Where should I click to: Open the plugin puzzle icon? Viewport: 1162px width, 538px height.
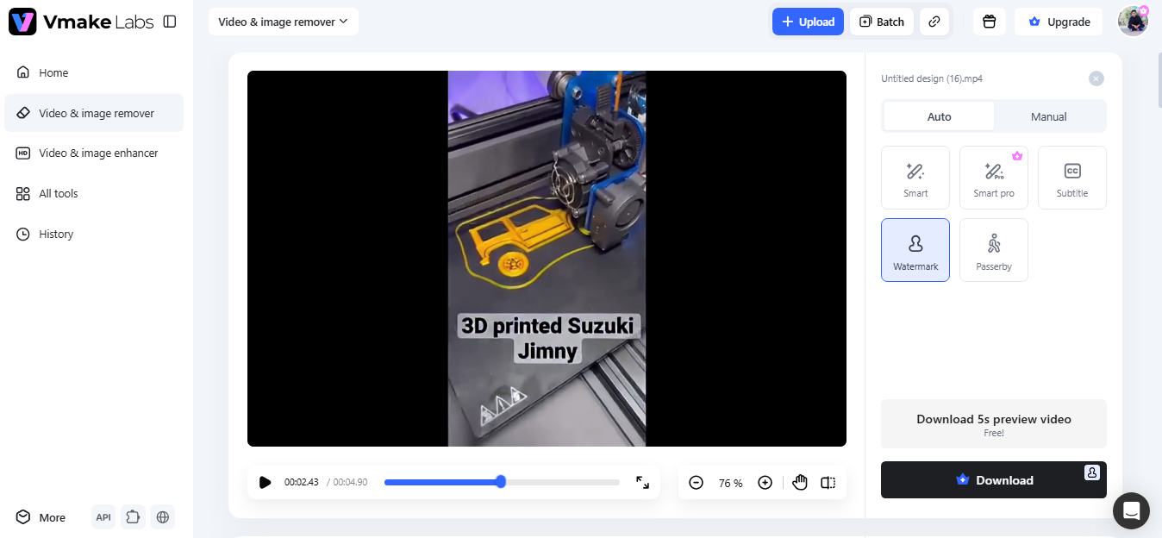pos(133,517)
